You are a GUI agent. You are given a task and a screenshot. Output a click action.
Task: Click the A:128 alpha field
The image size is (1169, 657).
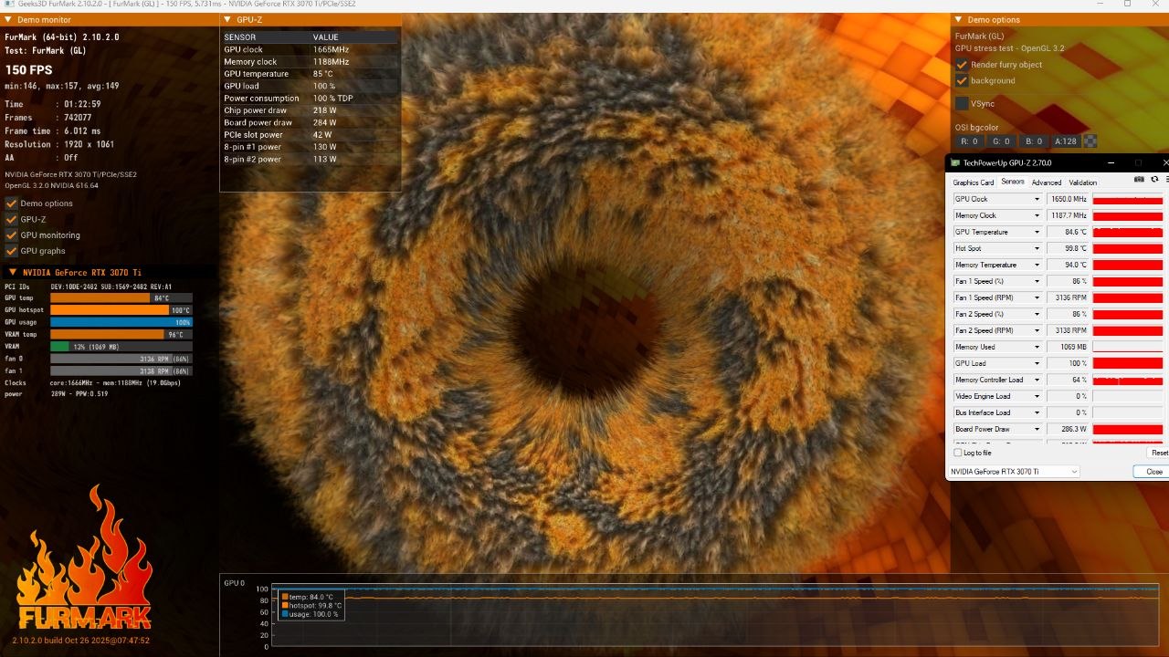click(1066, 141)
